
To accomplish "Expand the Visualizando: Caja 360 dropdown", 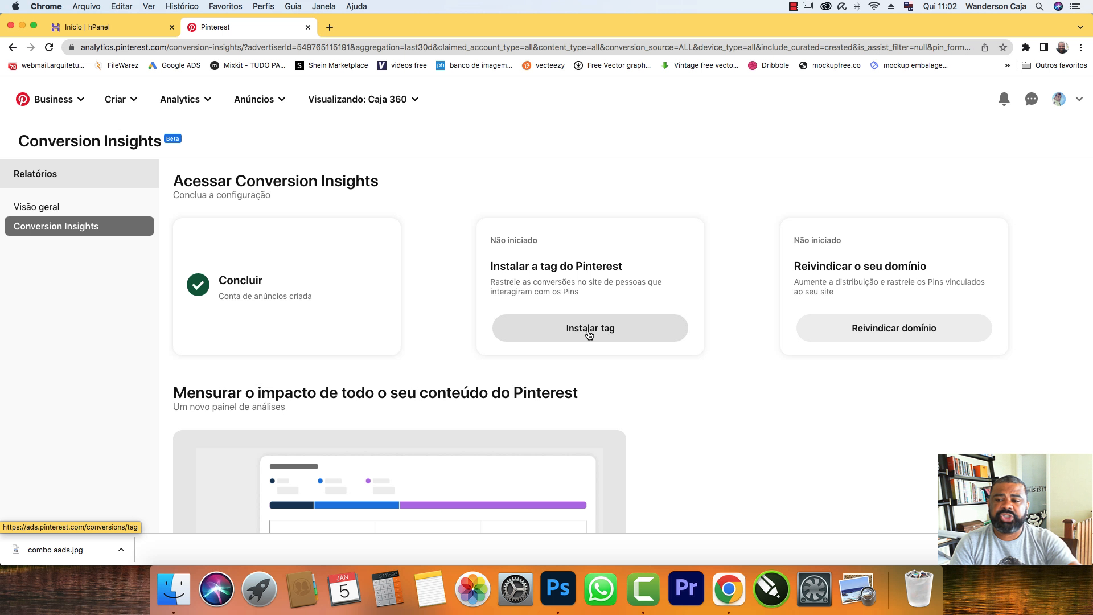I will pyautogui.click(x=363, y=99).
